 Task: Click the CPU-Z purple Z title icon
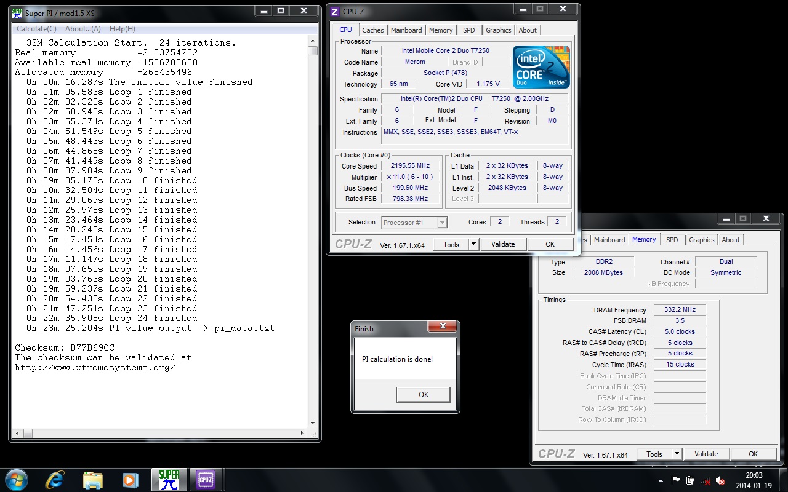click(334, 11)
